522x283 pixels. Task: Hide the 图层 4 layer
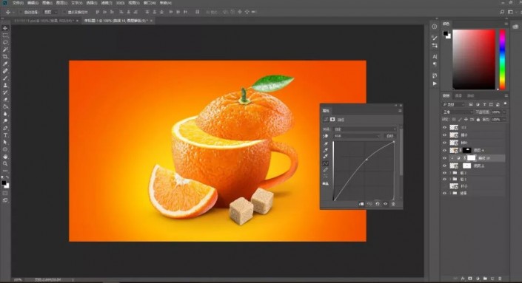(444, 151)
